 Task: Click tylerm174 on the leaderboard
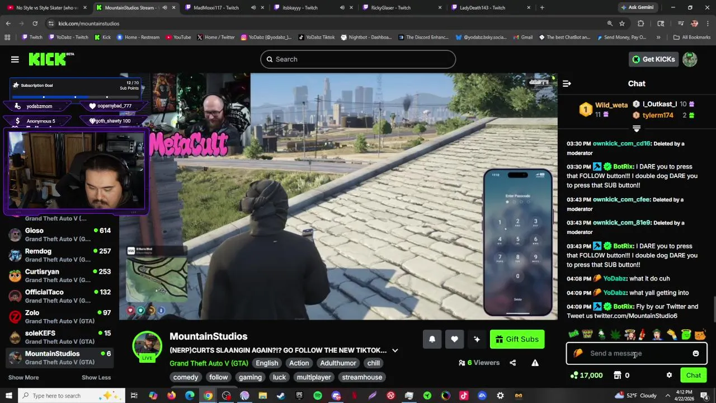[x=658, y=115]
